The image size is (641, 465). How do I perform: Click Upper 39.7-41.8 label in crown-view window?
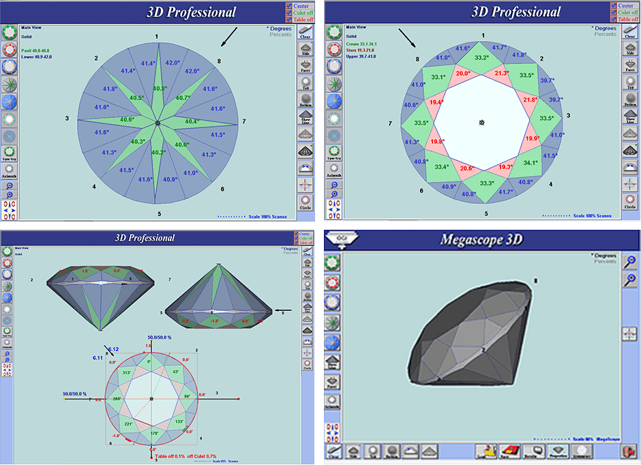[361, 57]
